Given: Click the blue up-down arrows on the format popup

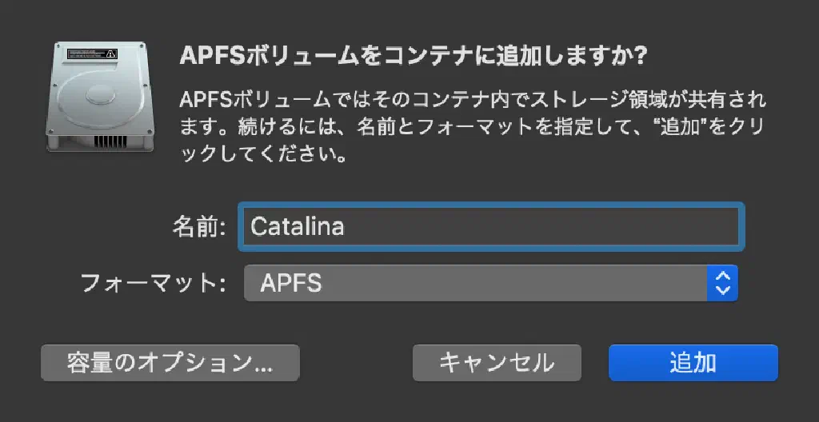Looking at the screenshot, I should click(x=722, y=283).
